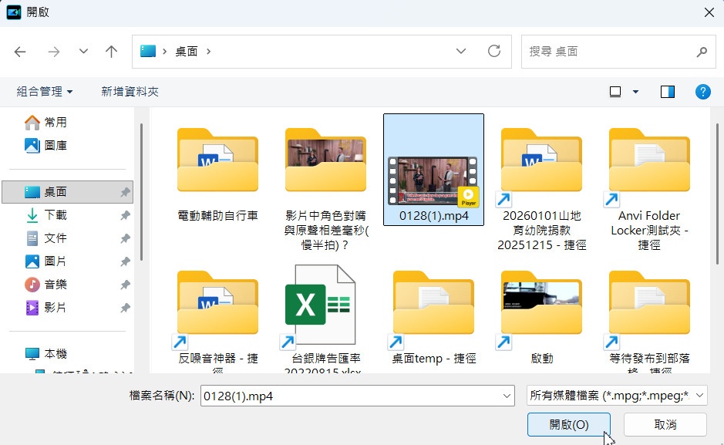724x445 pixels.
Task: Select the 台銀牌告匯率 Excel file icon
Action: 318,305
